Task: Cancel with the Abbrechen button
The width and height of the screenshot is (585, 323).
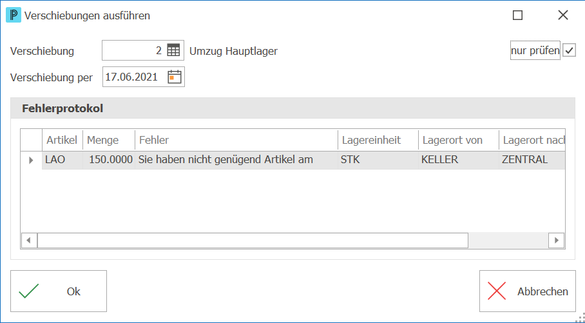Action: click(528, 291)
